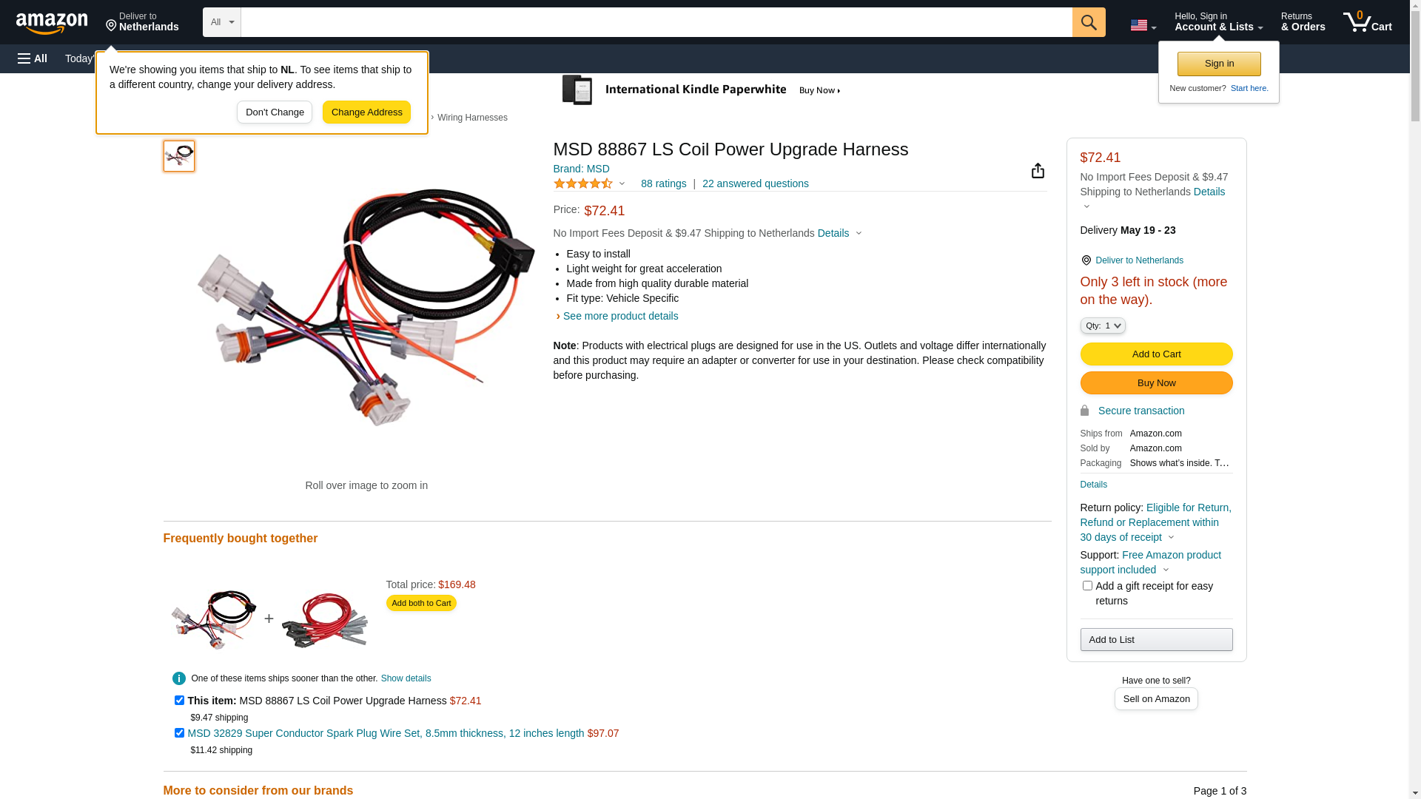
Task: Select Wiring Harnesses breadcrumb
Action: click(472, 118)
